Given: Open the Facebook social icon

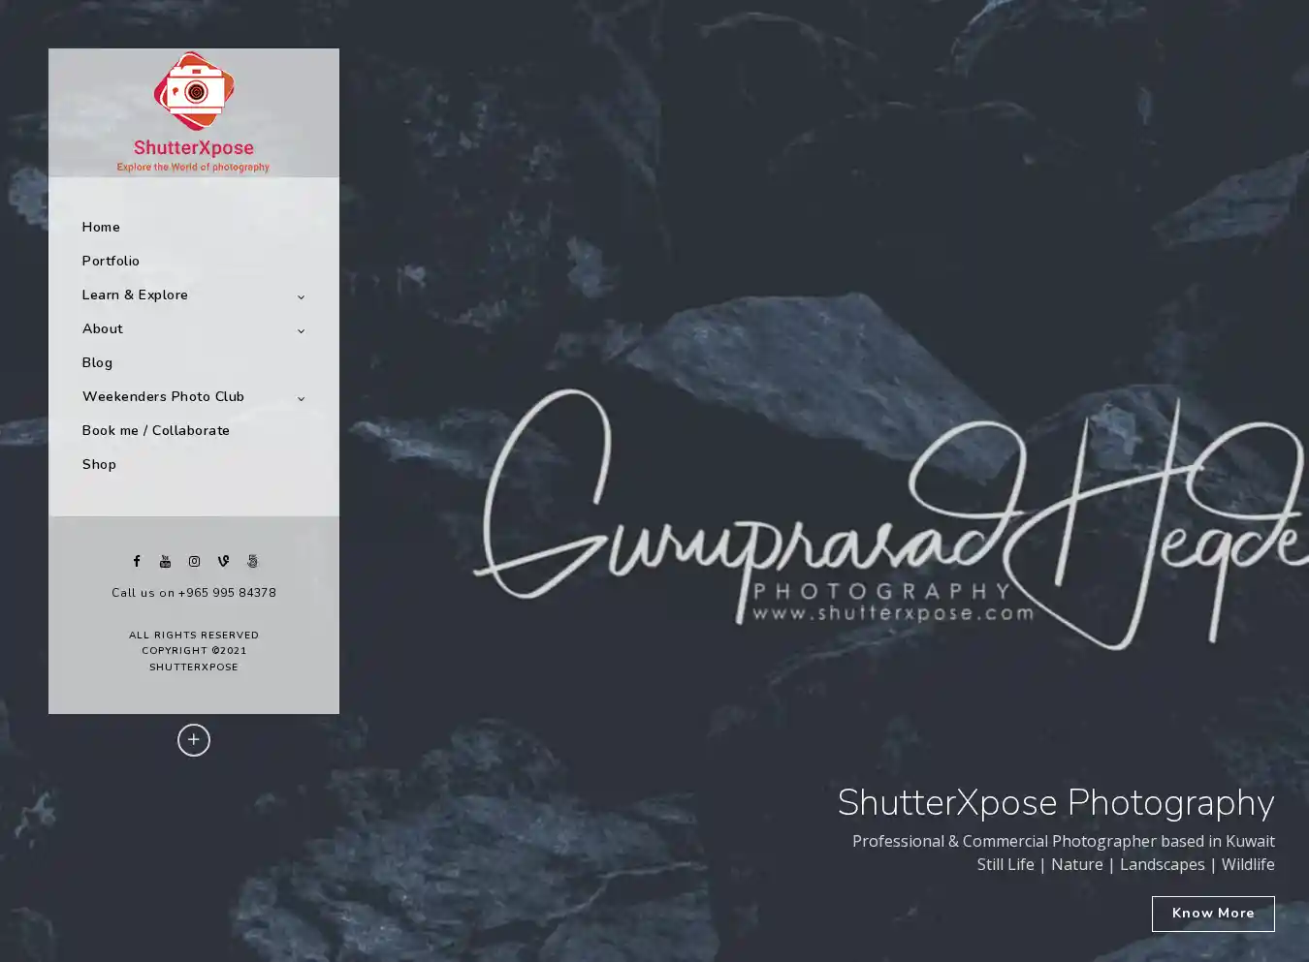Looking at the screenshot, I should [x=137, y=561].
